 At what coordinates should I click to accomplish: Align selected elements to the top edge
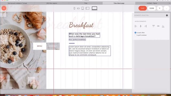(x=154, y=26)
